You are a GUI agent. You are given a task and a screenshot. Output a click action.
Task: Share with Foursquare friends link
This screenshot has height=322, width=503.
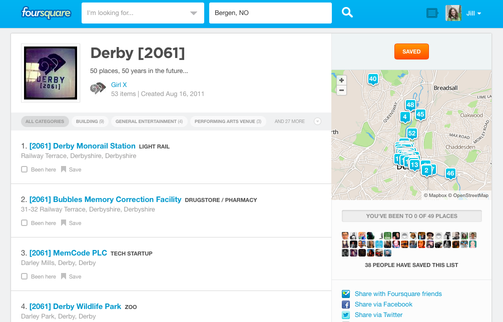[x=398, y=294]
